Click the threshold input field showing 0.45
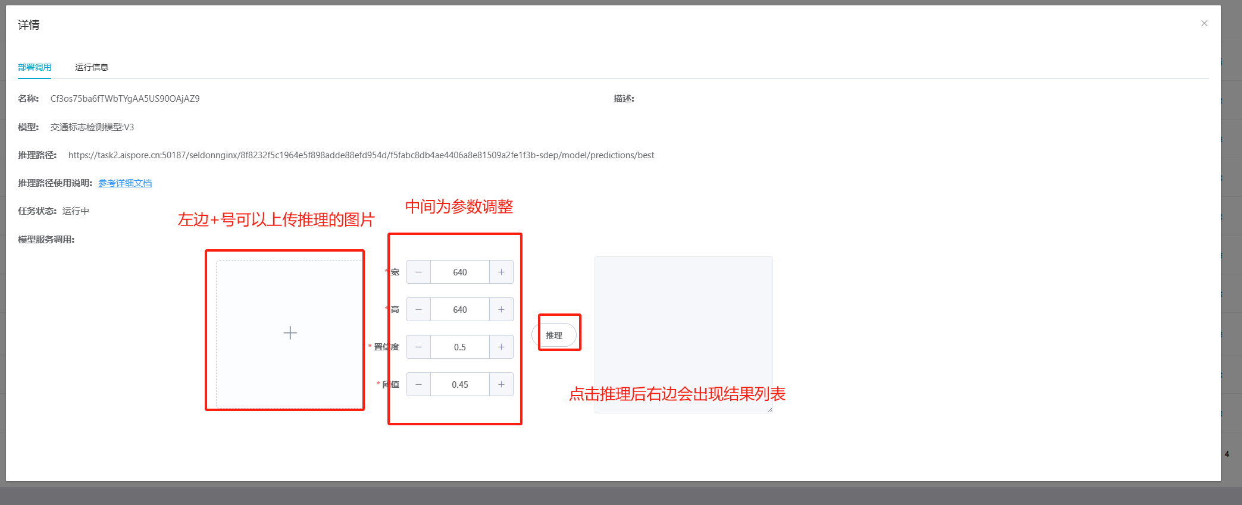Viewport: 1242px width, 505px height. tap(460, 385)
